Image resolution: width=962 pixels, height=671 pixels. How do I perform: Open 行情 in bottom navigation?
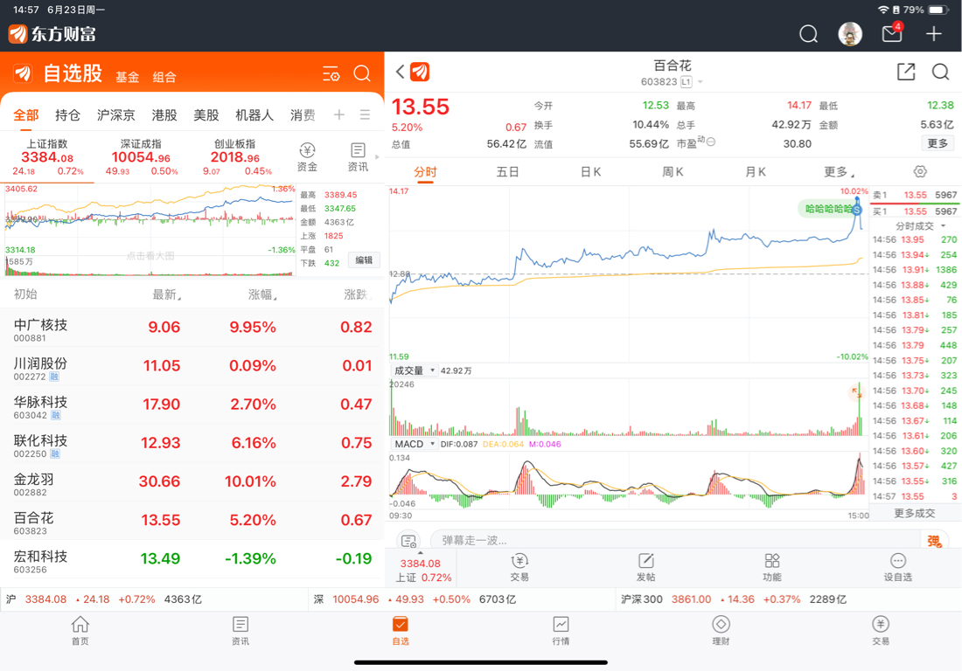click(x=561, y=631)
